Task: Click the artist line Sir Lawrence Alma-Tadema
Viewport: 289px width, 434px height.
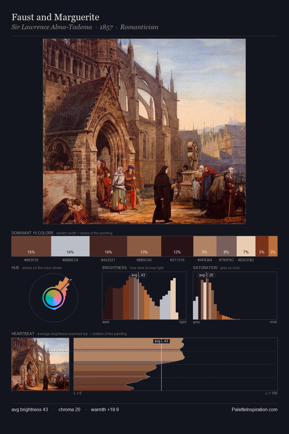Action: (x=52, y=27)
